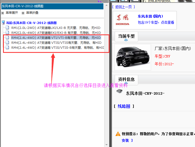Expand all menus via 菜单展开
Viewport: 195px width, 147px height.
12,13
